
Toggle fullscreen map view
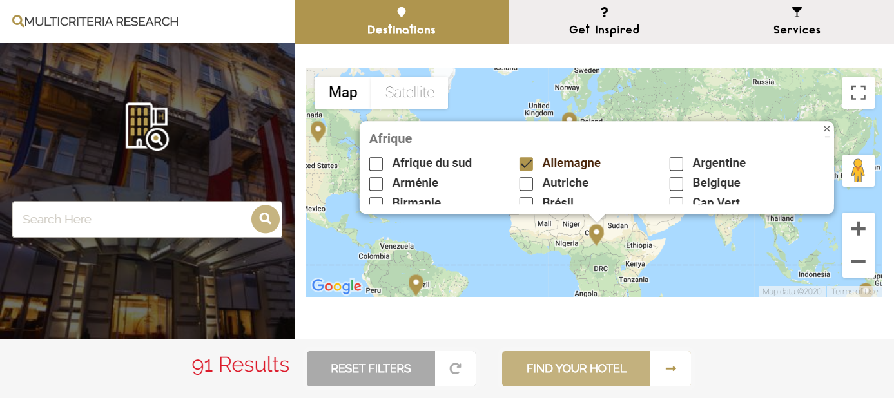(858, 93)
